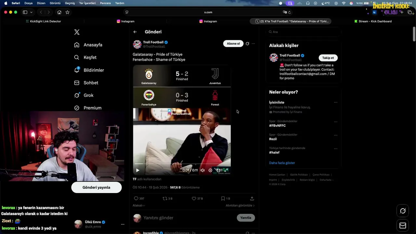Open more options on Troll Football post
The height and width of the screenshot is (234, 416).
coord(253,44)
